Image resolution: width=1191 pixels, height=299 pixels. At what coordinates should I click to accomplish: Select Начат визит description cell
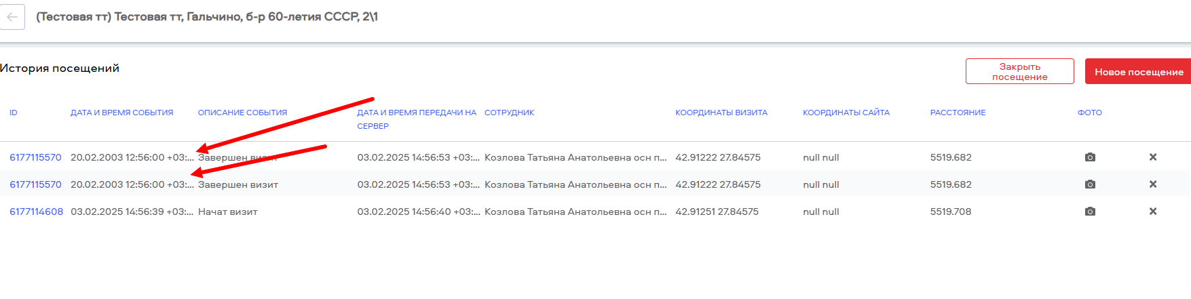[228, 212]
